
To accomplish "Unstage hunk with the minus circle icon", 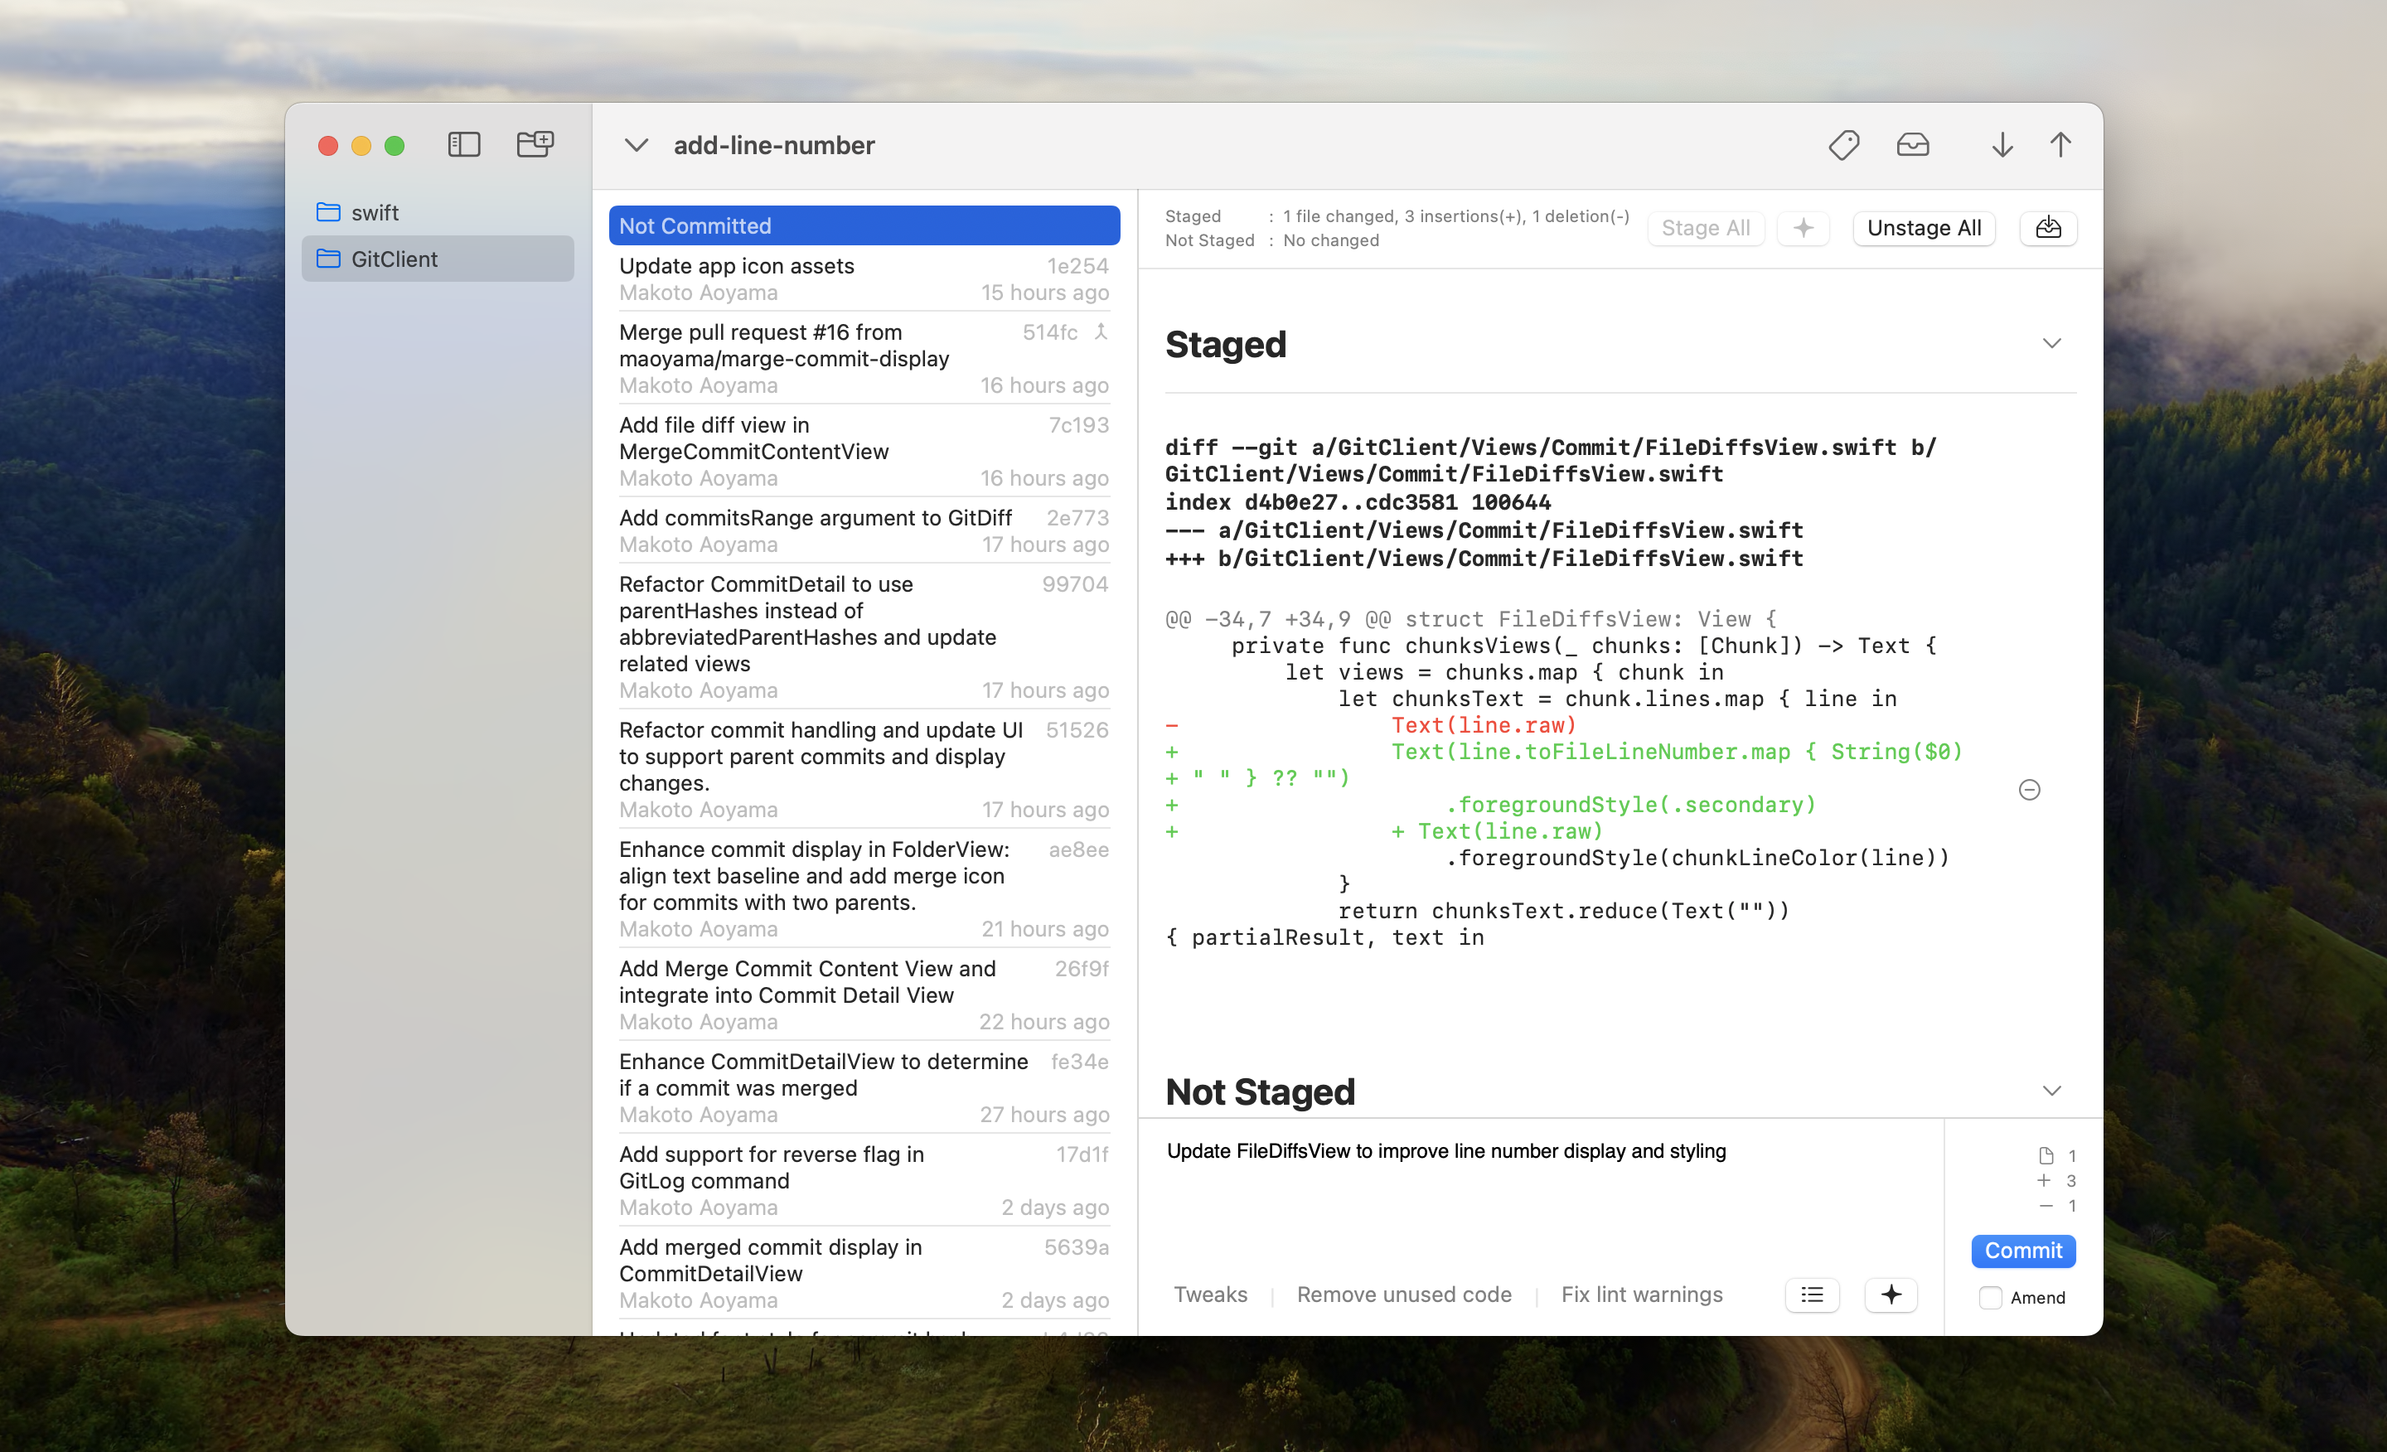I will click(2030, 791).
